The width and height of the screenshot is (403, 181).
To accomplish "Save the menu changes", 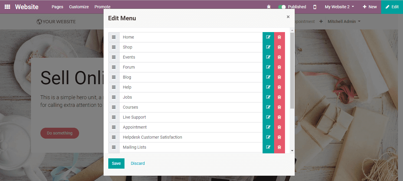I will pyautogui.click(x=116, y=163).
